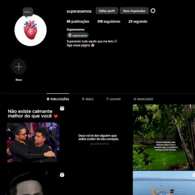
Task: Click the 88 publicações count
Action: coord(78,21)
